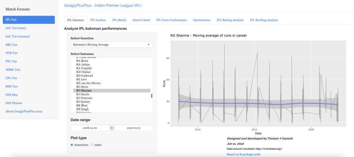Pick RD Gaikwad from the batsman list
This screenshot has height=157, width=354.
tap(85, 76)
